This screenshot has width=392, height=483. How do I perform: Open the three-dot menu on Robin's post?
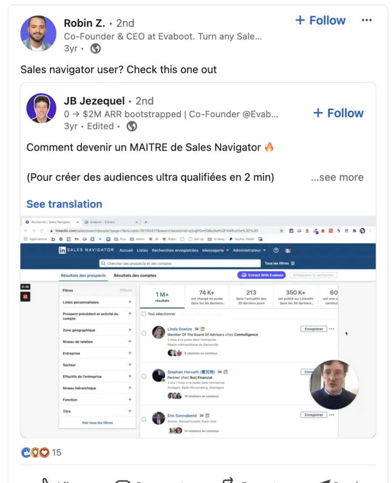pyautogui.click(x=367, y=20)
